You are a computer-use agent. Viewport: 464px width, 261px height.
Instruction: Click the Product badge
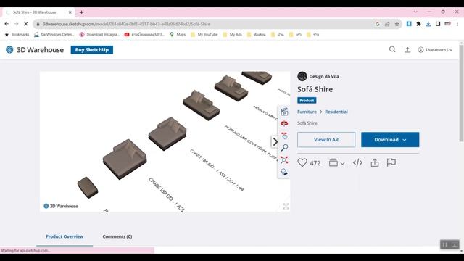point(307,100)
